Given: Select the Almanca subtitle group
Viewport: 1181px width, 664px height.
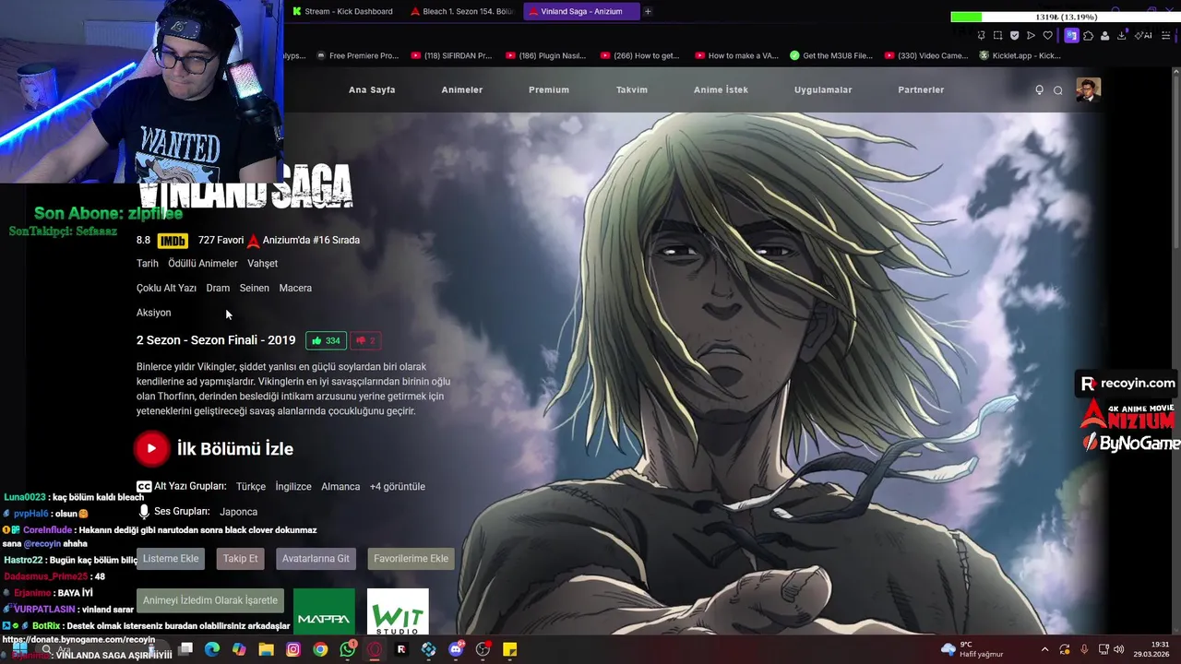Looking at the screenshot, I should 340,486.
